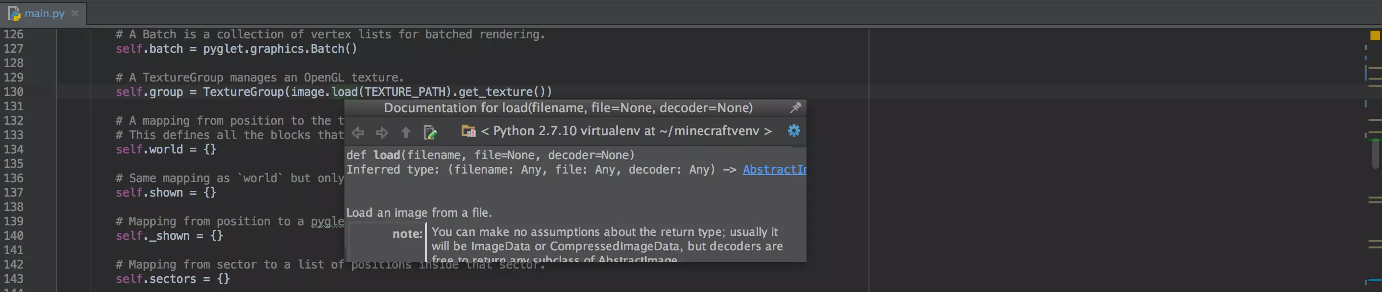The image size is (1382, 292).
Task: Click the documentation popup title bar
Action: coord(568,108)
